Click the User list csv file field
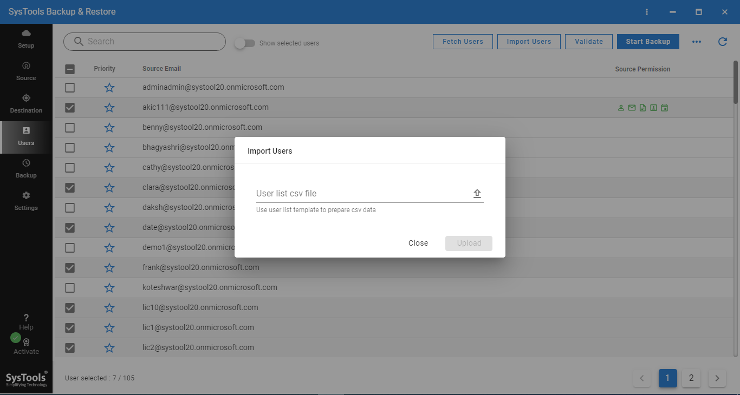Viewport: 740px width, 395px height. click(370, 194)
